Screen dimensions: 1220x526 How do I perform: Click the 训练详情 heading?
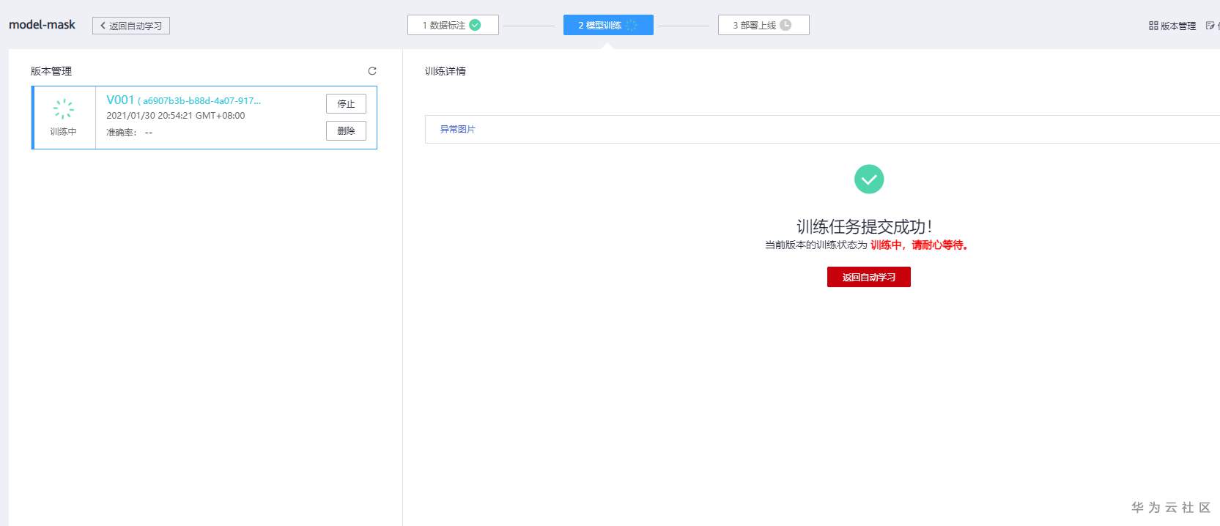446,71
